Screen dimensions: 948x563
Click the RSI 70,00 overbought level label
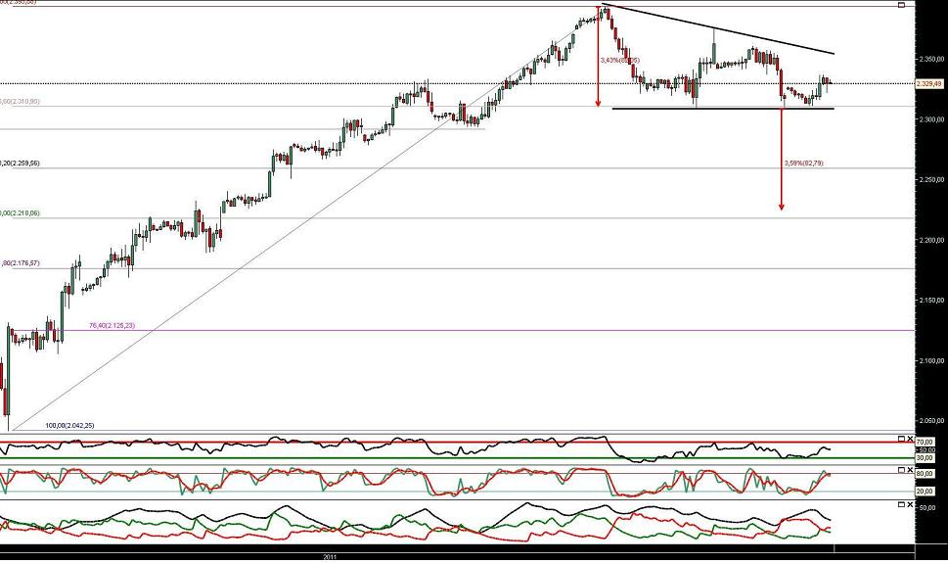tap(925, 443)
